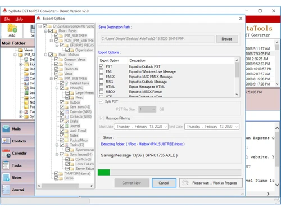The height and width of the screenshot is (211, 281).
Task: Click the Browse button
Action: (x=227, y=39)
